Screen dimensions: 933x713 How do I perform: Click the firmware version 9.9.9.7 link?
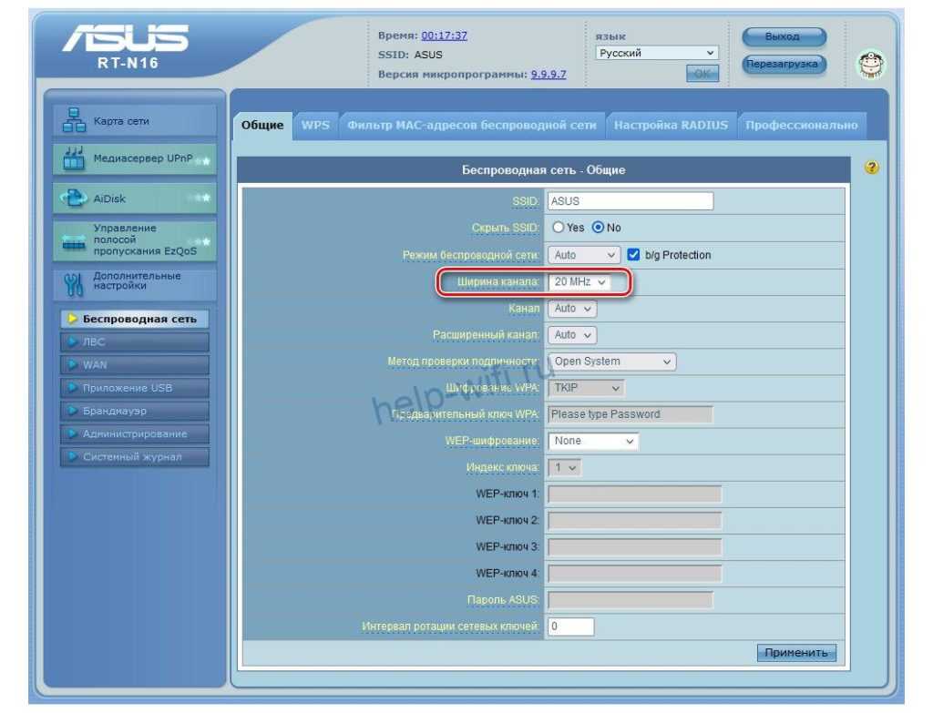[x=549, y=74]
